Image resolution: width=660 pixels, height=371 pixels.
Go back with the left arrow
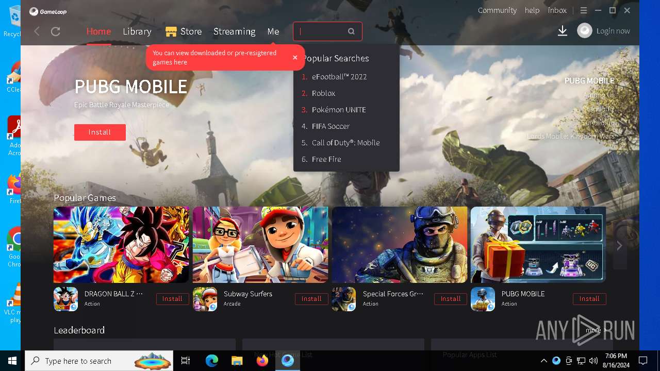37,31
